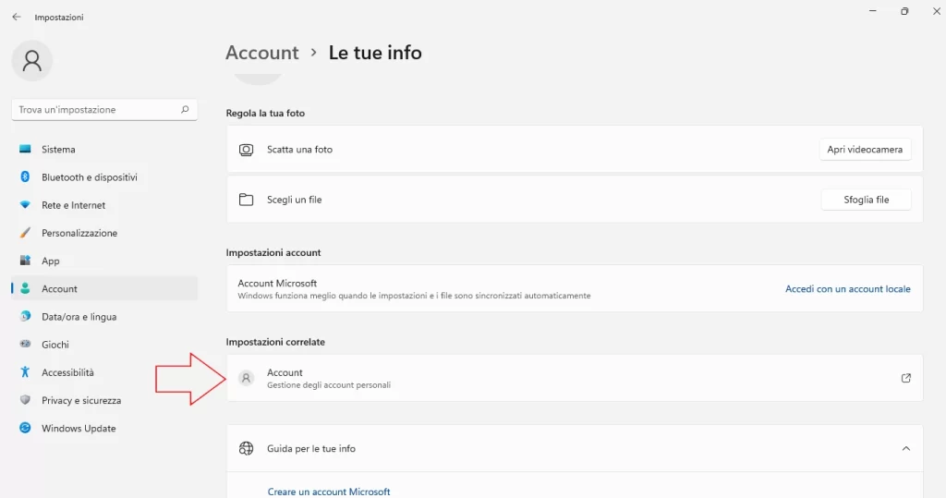Open Privacy e sicurezza

pyautogui.click(x=104, y=400)
